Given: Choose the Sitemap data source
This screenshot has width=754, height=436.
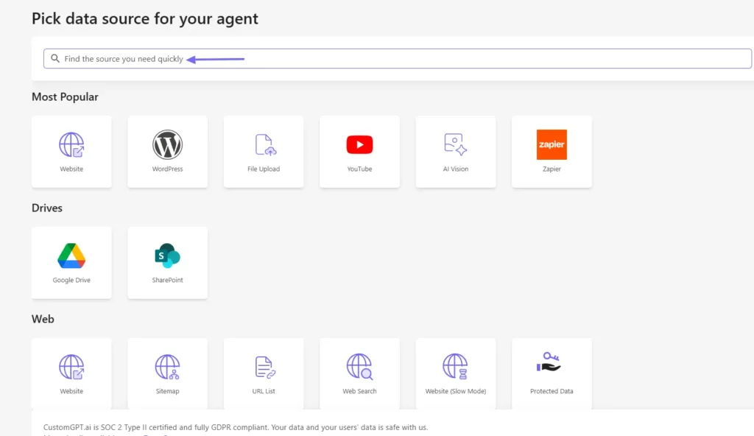Looking at the screenshot, I should tap(167, 374).
